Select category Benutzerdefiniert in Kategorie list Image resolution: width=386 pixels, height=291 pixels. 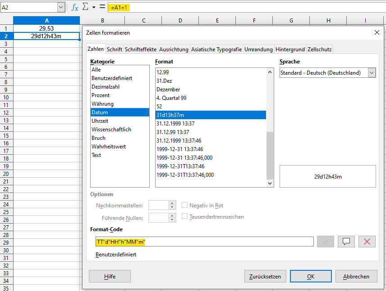[x=119, y=78]
